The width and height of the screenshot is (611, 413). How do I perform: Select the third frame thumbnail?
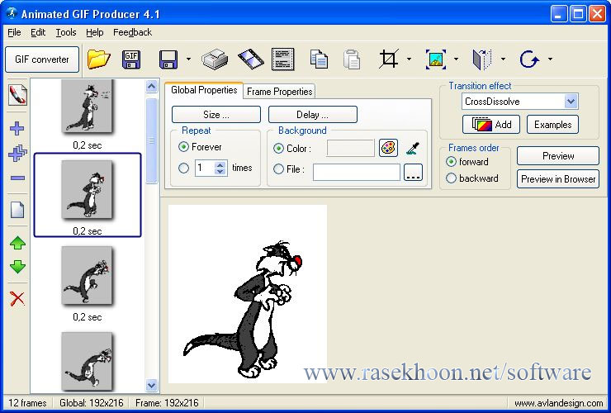(87, 275)
